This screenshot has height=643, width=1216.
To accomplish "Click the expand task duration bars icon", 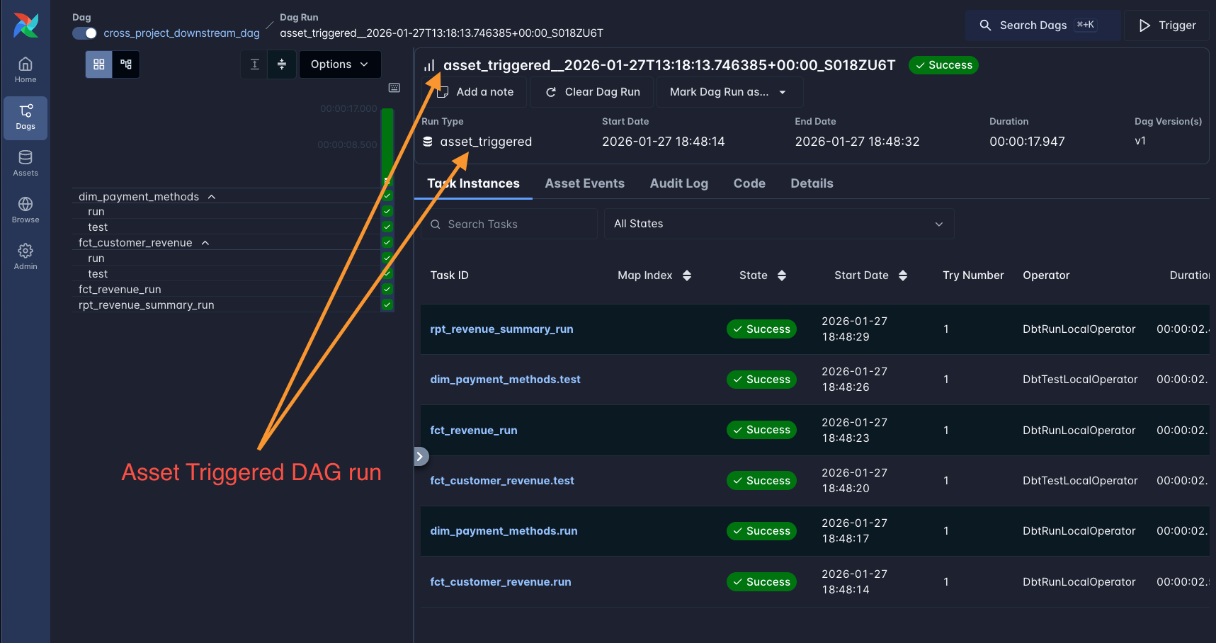I will 254,64.
